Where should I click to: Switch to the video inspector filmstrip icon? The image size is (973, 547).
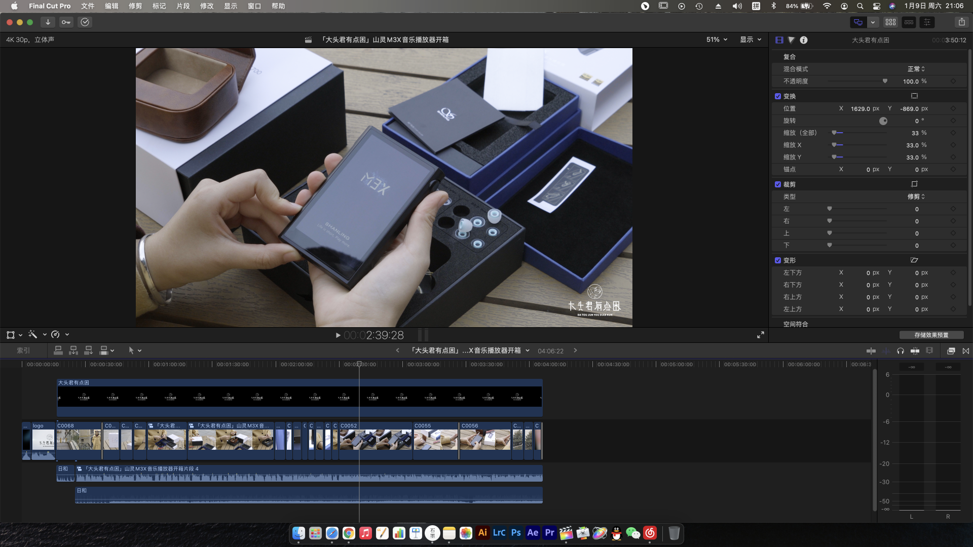tap(779, 40)
